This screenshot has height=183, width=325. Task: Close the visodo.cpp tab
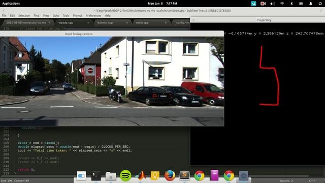click(88, 22)
